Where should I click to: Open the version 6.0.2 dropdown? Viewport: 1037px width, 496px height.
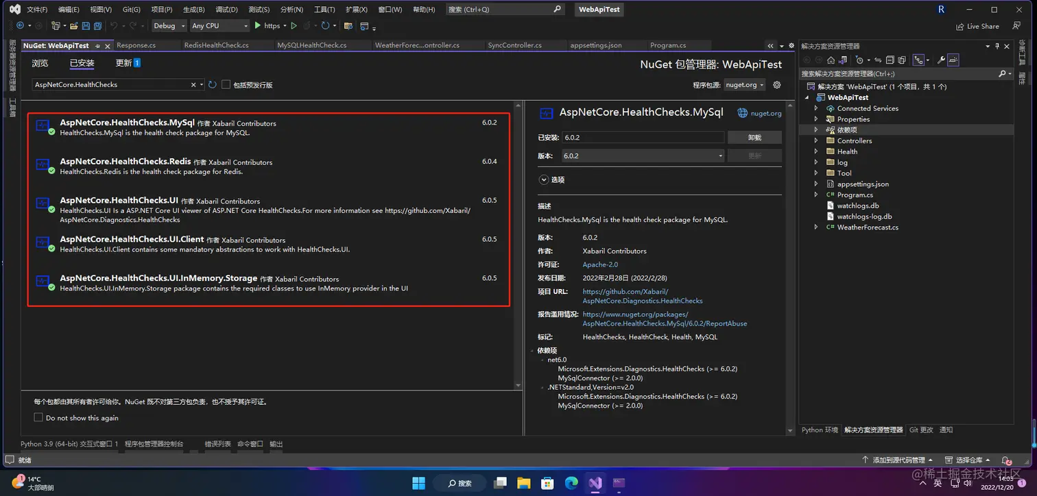click(643, 156)
